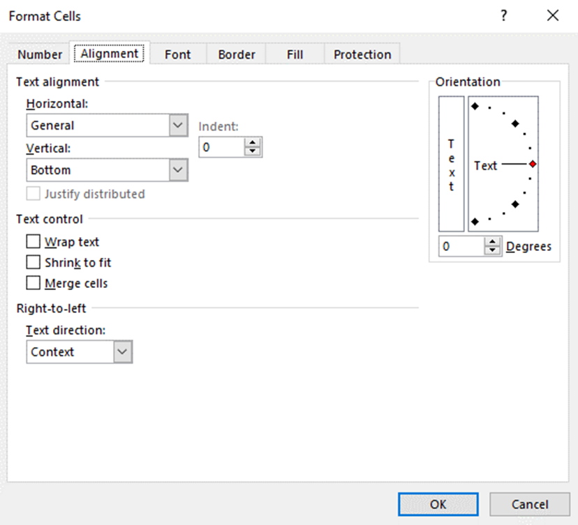Viewport: 578px width, 525px height.
Task: Enable the Wrap text checkbox
Action: tap(33, 242)
